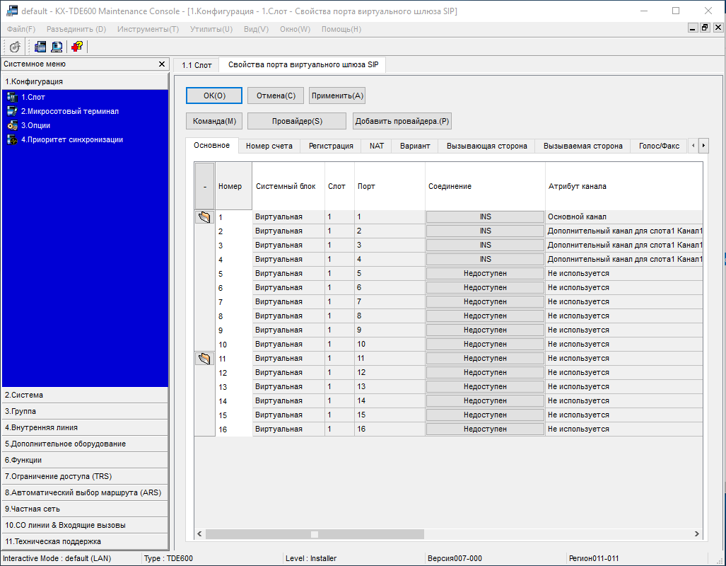Open 3.Опции in the system menu
Image resolution: width=726 pixels, height=566 pixels.
pyautogui.click(x=35, y=125)
